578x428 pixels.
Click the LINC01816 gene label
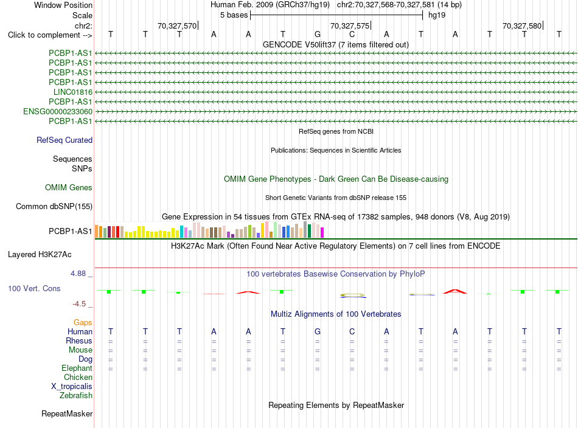(72, 92)
